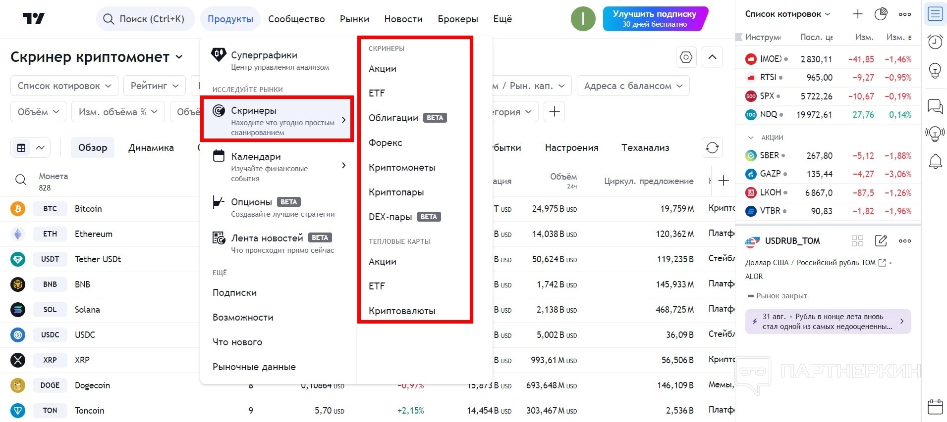Collapse the screener filters panel
The height and width of the screenshot is (422, 947).
[x=712, y=57]
